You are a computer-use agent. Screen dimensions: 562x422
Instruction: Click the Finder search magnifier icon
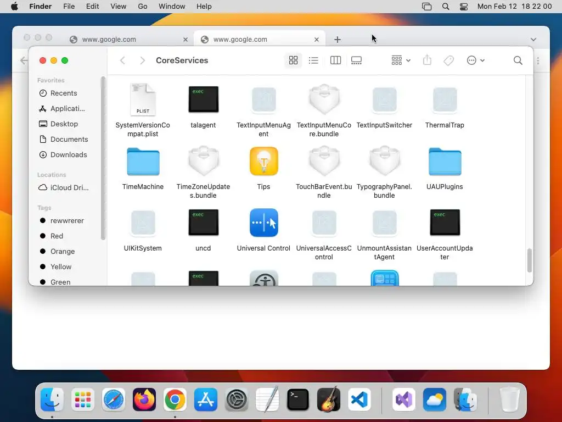(518, 60)
